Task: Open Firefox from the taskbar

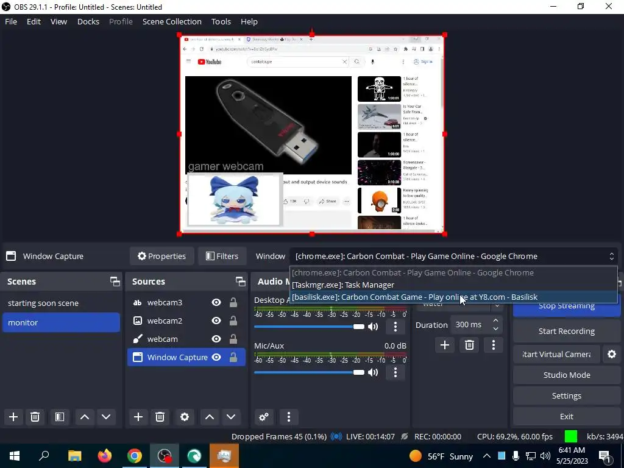Action: click(105, 456)
